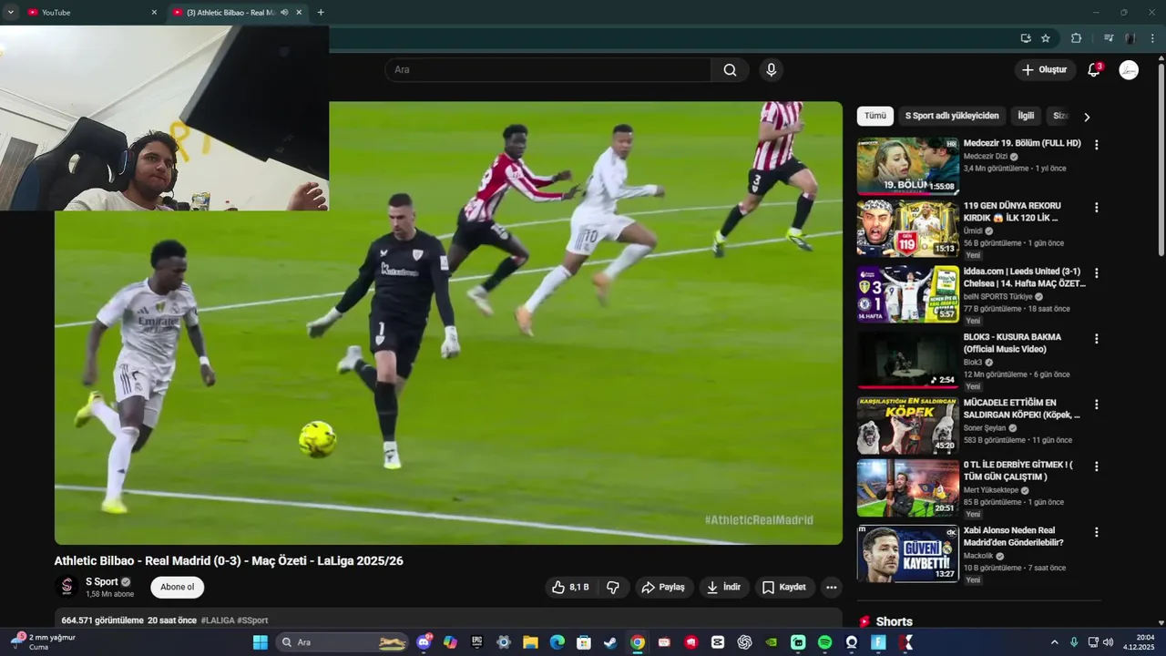Image resolution: width=1166 pixels, height=656 pixels.
Task: Open more actions menu beside Kaydet
Action: point(831,588)
